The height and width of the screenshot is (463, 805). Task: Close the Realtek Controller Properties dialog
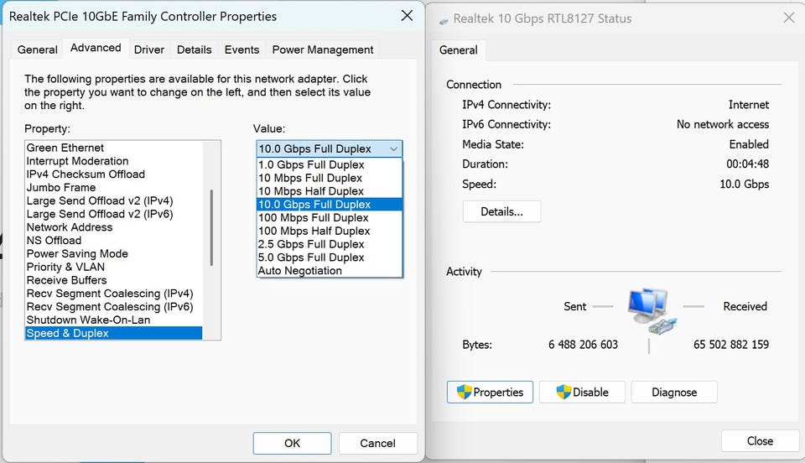(407, 15)
